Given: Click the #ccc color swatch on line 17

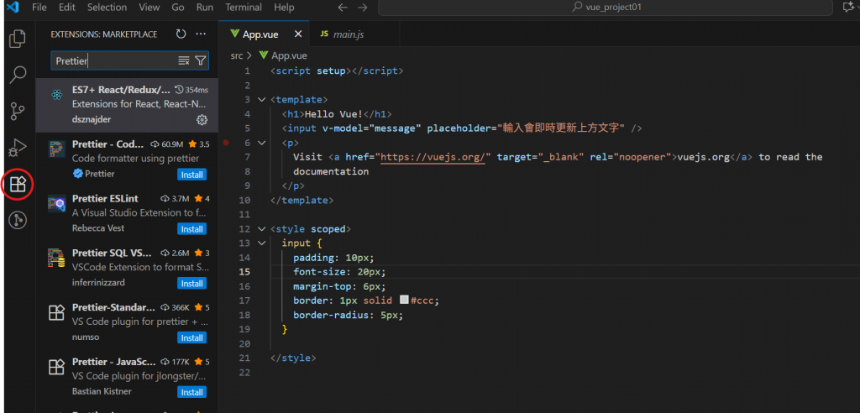Looking at the screenshot, I should pyautogui.click(x=404, y=300).
